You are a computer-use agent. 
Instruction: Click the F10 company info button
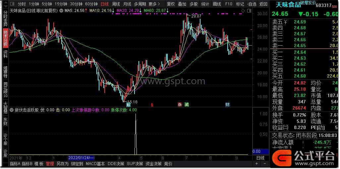(229, 4)
